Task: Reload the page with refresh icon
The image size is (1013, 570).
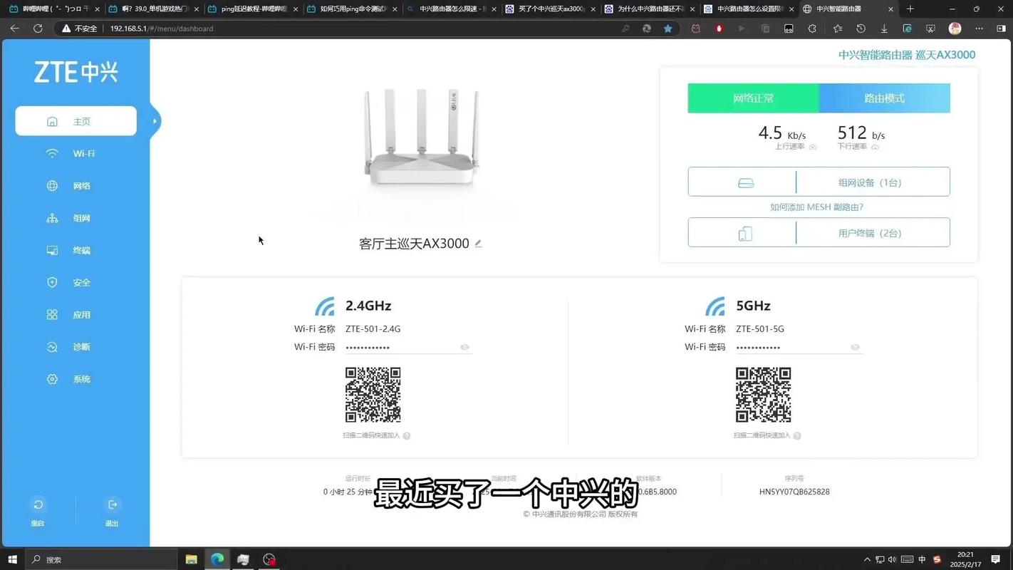Action: click(38, 28)
